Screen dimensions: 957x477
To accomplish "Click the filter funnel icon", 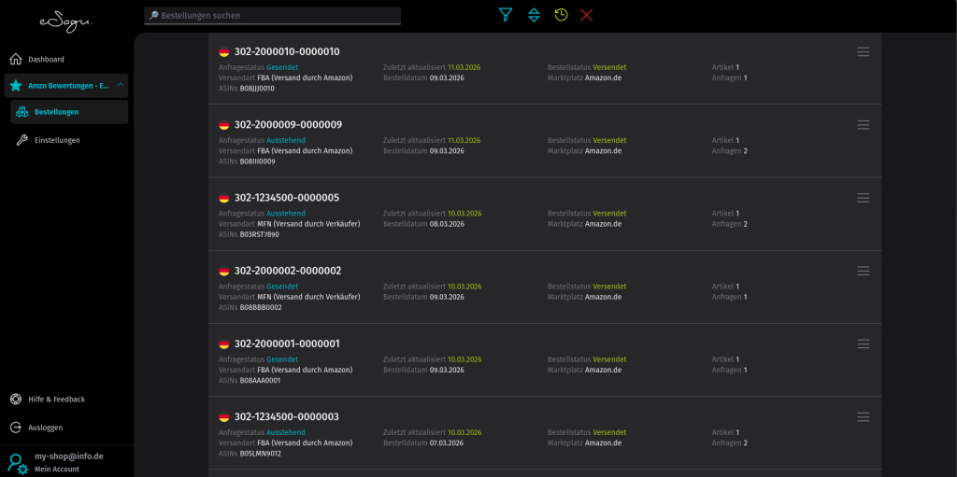I will (506, 15).
